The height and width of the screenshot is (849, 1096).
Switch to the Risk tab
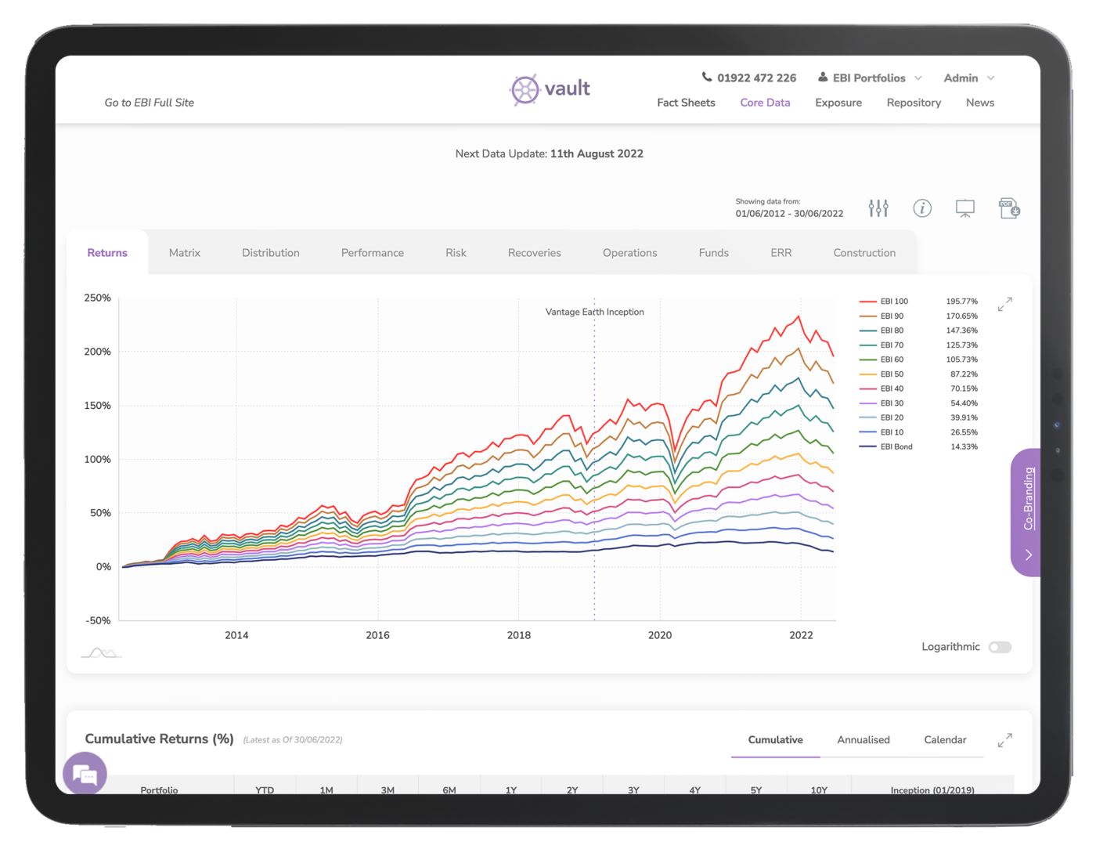pos(456,252)
